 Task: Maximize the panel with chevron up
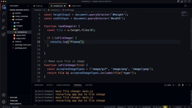click(x=187, y=85)
